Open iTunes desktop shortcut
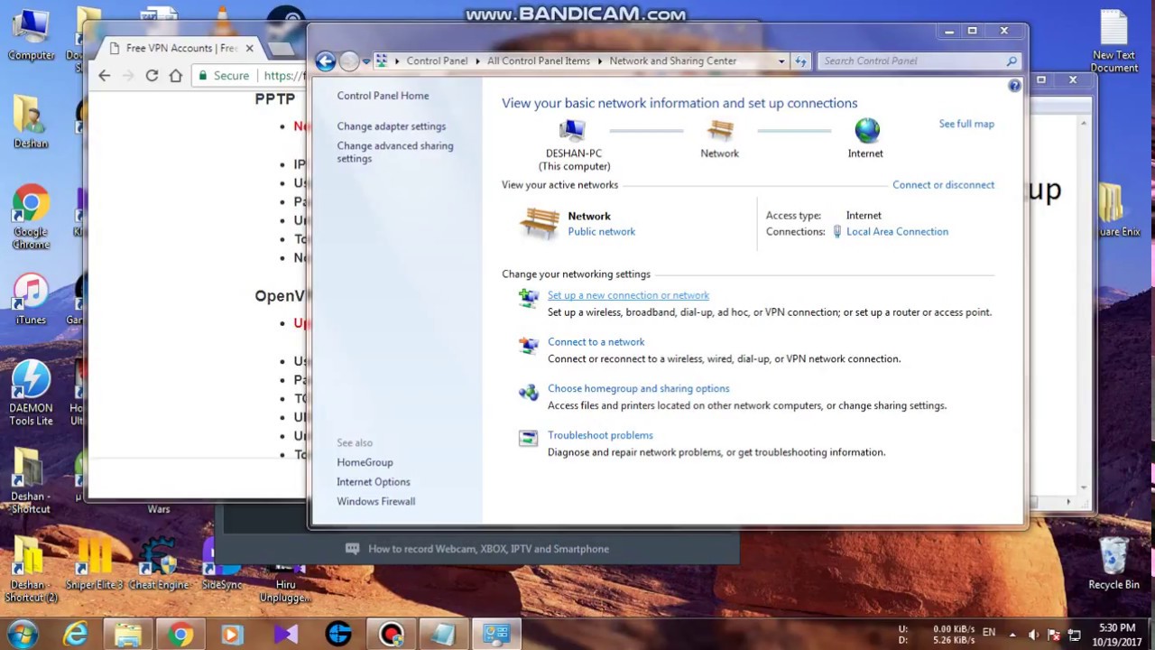 coord(31,299)
